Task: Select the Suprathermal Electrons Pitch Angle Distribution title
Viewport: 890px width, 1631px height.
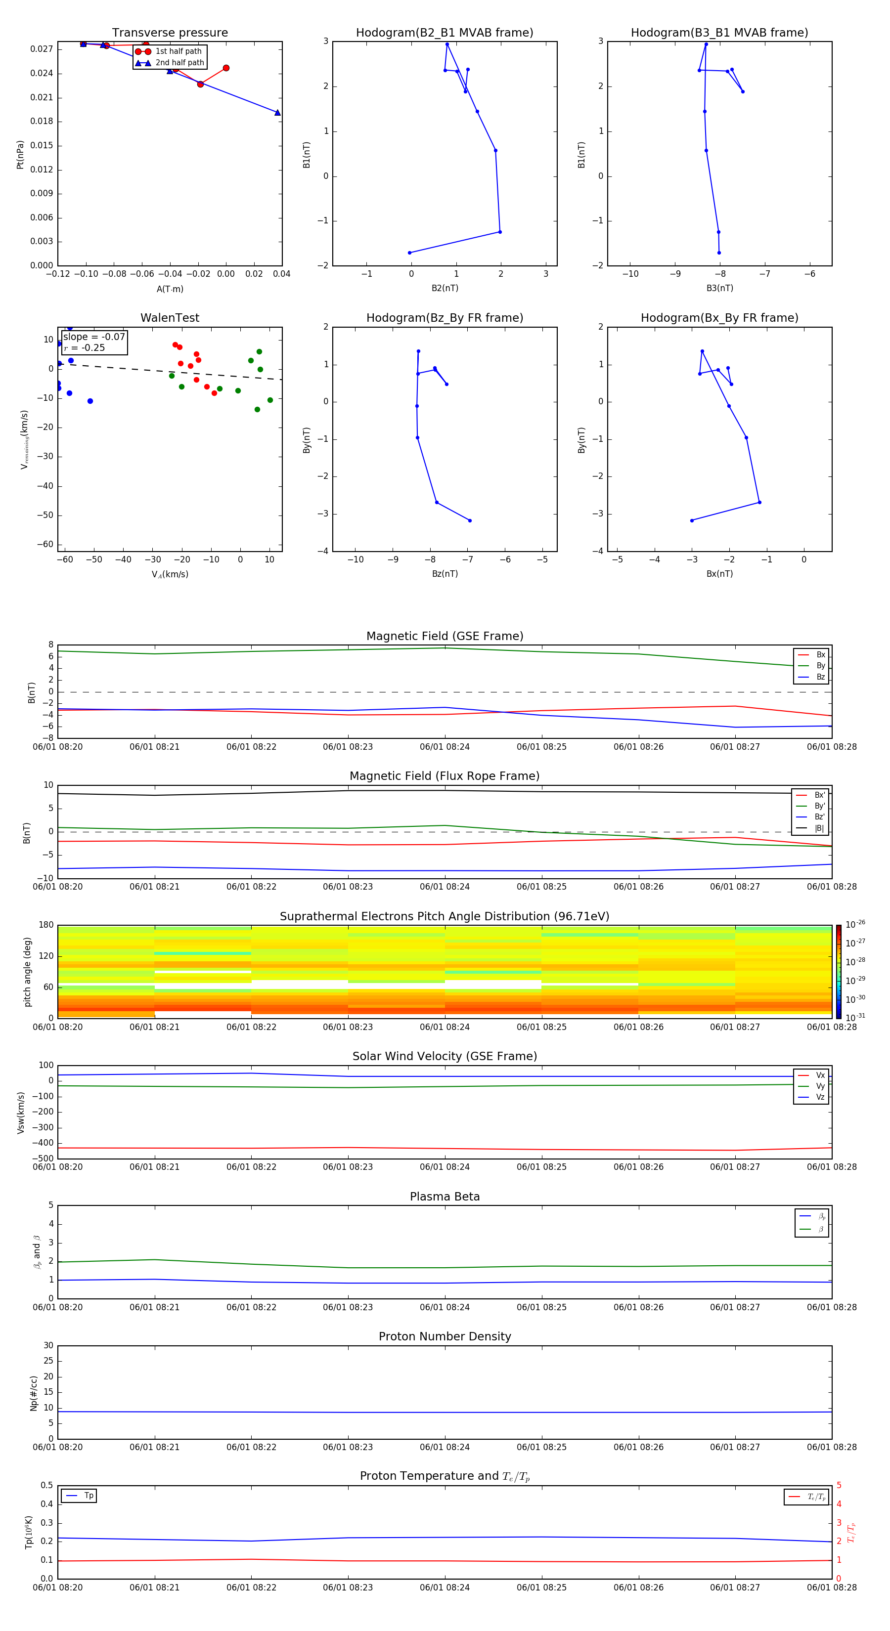Action: tap(445, 917)
